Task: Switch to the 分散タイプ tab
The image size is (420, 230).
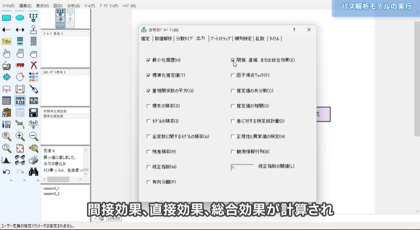Action: point(184,38)
